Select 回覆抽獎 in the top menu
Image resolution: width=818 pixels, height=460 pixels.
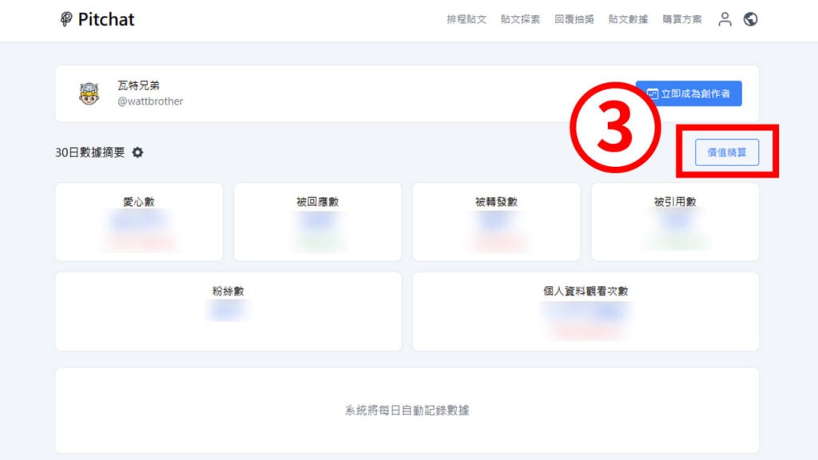coord(574,19)
